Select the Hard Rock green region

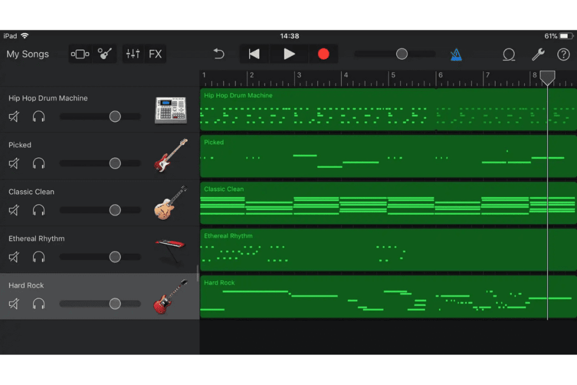click(x=388, y=297)
